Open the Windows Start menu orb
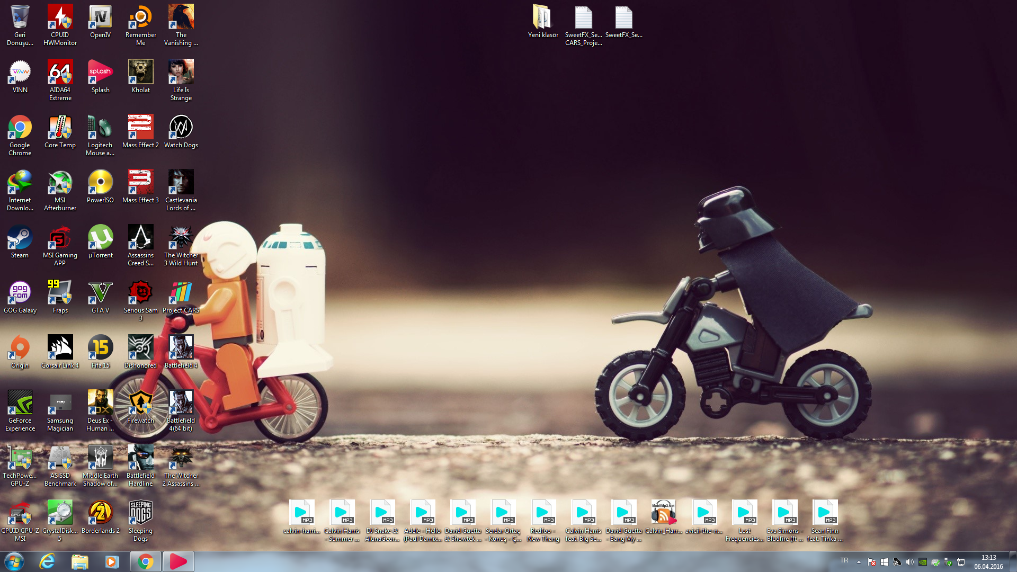 coord(14,561)
